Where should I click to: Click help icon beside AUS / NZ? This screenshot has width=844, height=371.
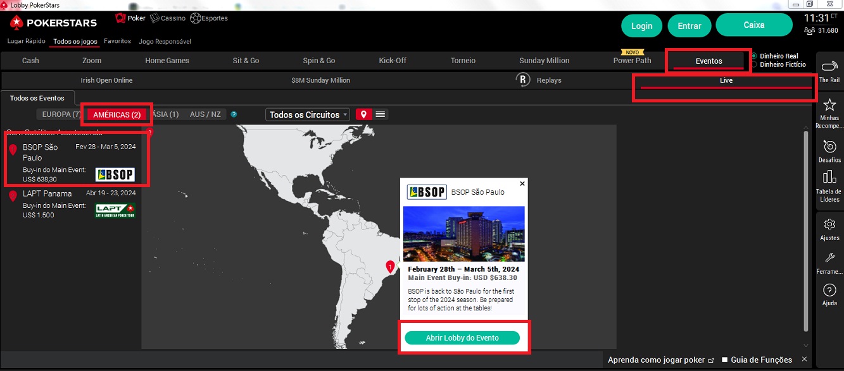(234, 114)
